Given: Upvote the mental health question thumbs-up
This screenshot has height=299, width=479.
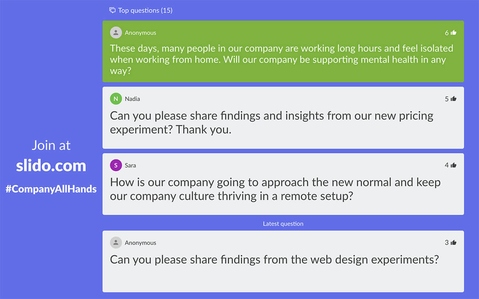Looking at the screenshot, I should tap(454, 33).
